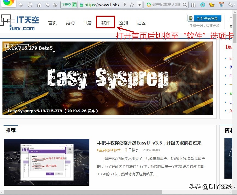Click the blue spiral extension icon
237x195 pixels.
click(203, 4)
